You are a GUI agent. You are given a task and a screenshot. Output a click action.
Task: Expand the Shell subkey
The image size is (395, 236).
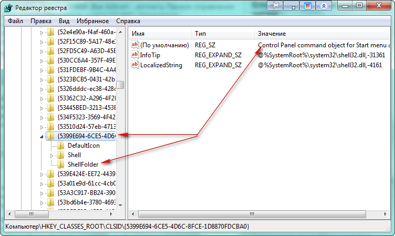(x=51, y=156)
